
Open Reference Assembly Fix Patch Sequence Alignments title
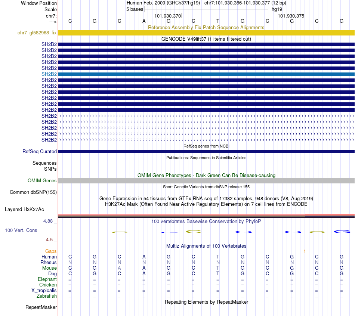click(206, 27)
